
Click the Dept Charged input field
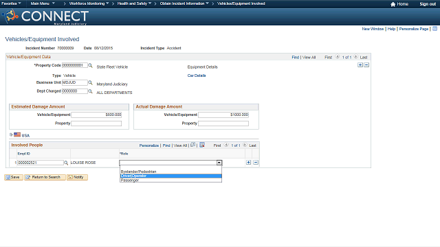tap(75, 91)
